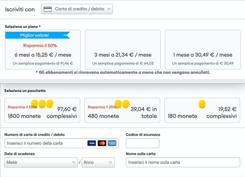The image size is (245, 177).
Task: Choose the 480 monete package
Action: (x=122, y=110)
